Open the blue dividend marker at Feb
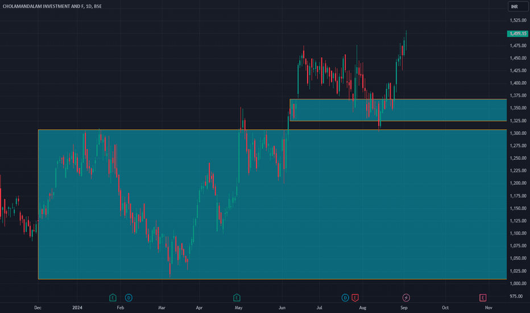Viewport: 530px width, 313px height. tap(129, 298)
